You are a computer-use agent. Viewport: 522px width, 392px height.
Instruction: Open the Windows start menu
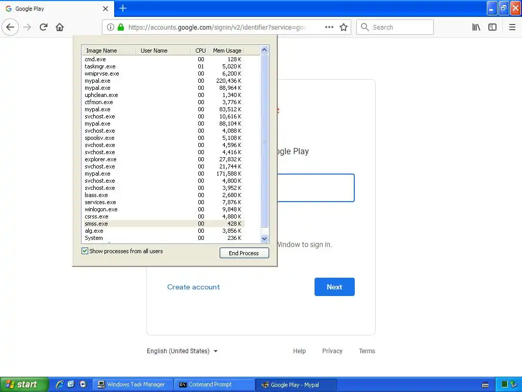[x=24, y=384]
